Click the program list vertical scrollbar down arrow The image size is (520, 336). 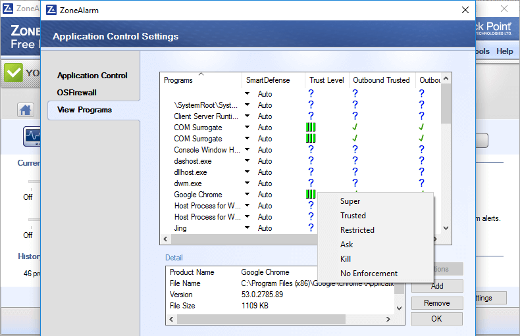click(x=446, y=228)
